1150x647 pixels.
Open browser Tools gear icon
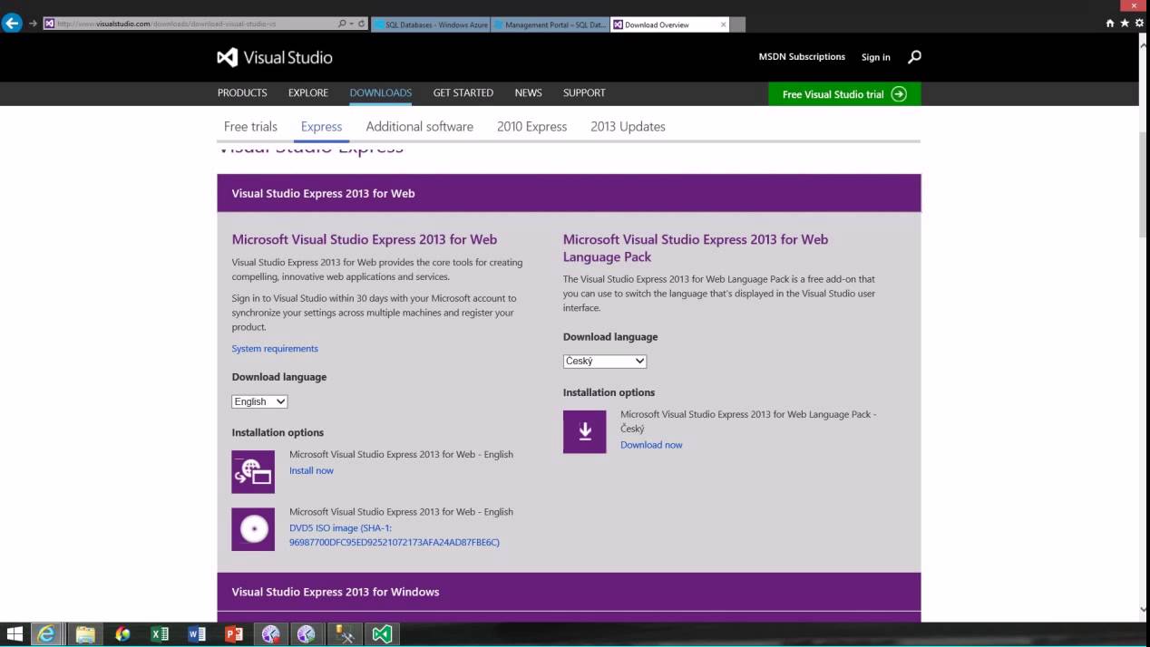pyautogui.click(x=1139, y=24)
